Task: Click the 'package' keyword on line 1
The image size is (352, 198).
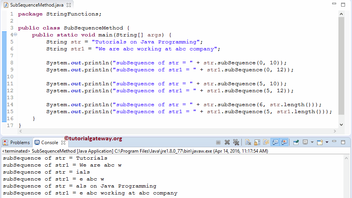Action: (30, 14)
